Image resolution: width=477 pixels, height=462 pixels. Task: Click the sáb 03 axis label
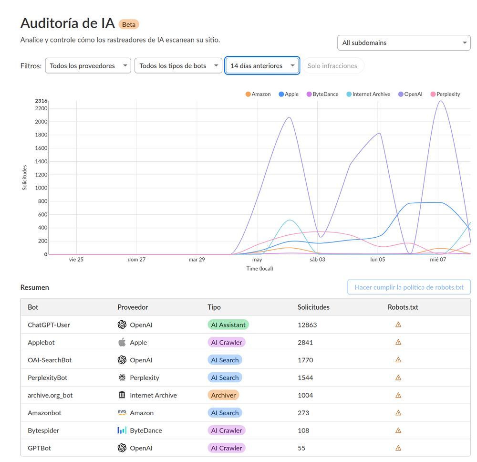pos(317,259)
